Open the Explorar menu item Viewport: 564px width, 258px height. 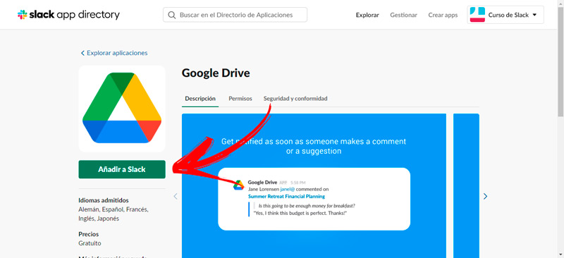pyautogui.click(x=367, y=15)
